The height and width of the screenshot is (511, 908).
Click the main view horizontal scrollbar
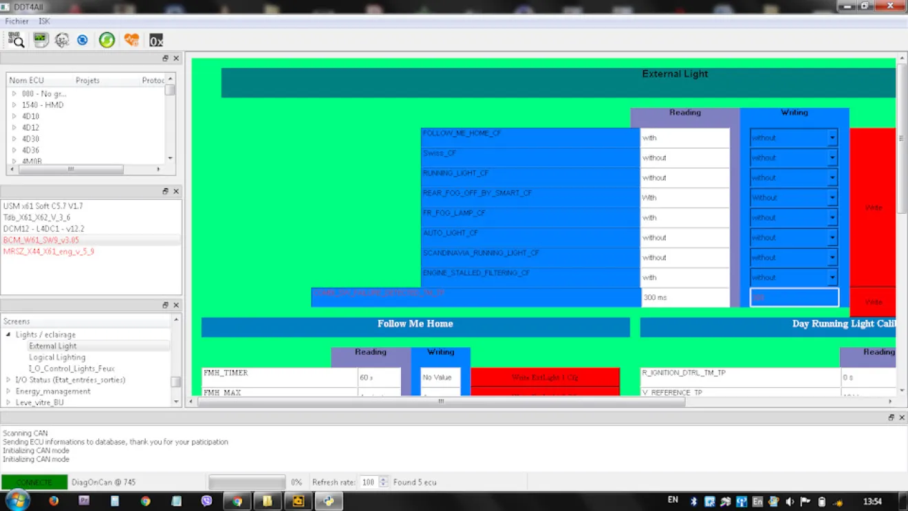click(x=441, y=402)
